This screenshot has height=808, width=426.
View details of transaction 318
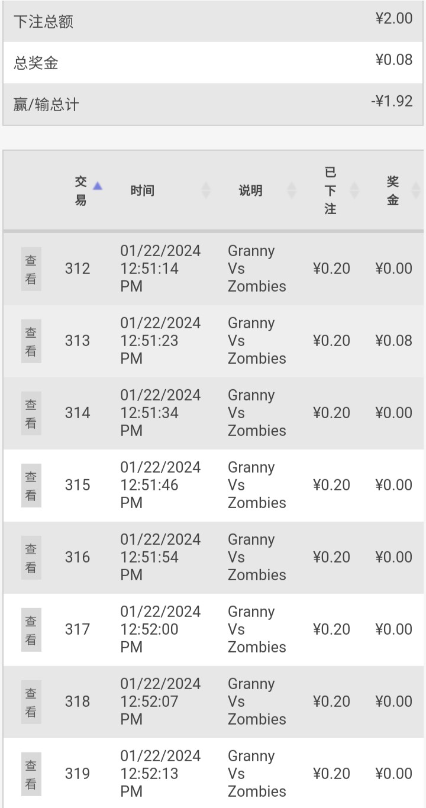point(31,702)
